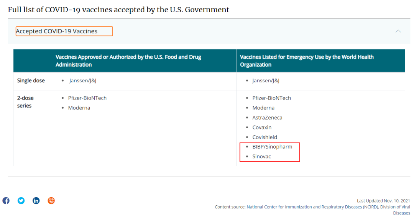
Task: Collapse accordion with the chevron arrow
Action: point(398,31)
